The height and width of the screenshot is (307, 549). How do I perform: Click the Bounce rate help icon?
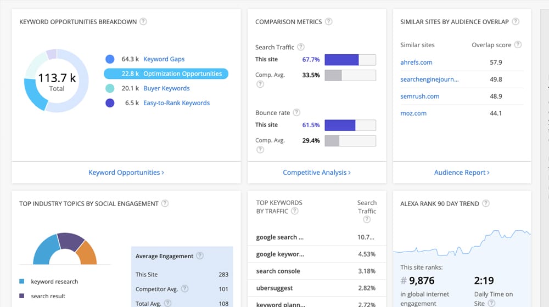pos(296,113)
